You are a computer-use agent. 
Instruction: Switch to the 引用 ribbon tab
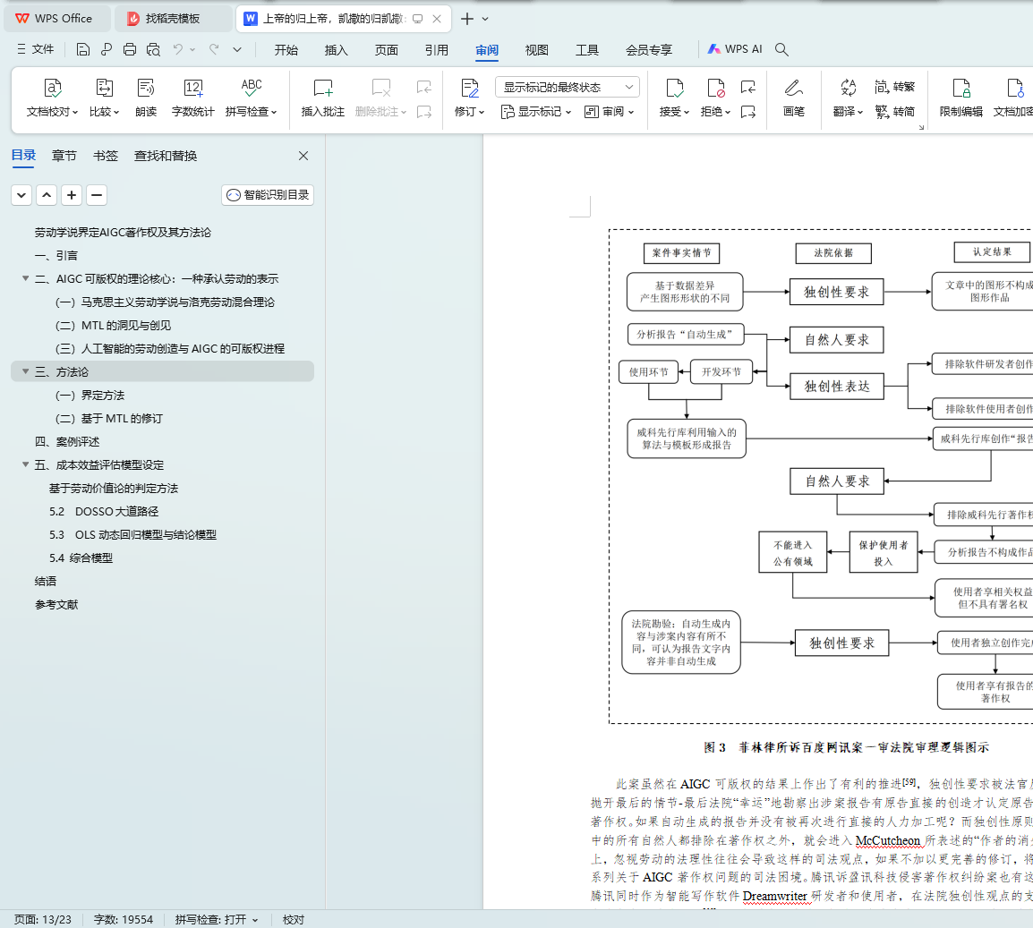point(436,50)
